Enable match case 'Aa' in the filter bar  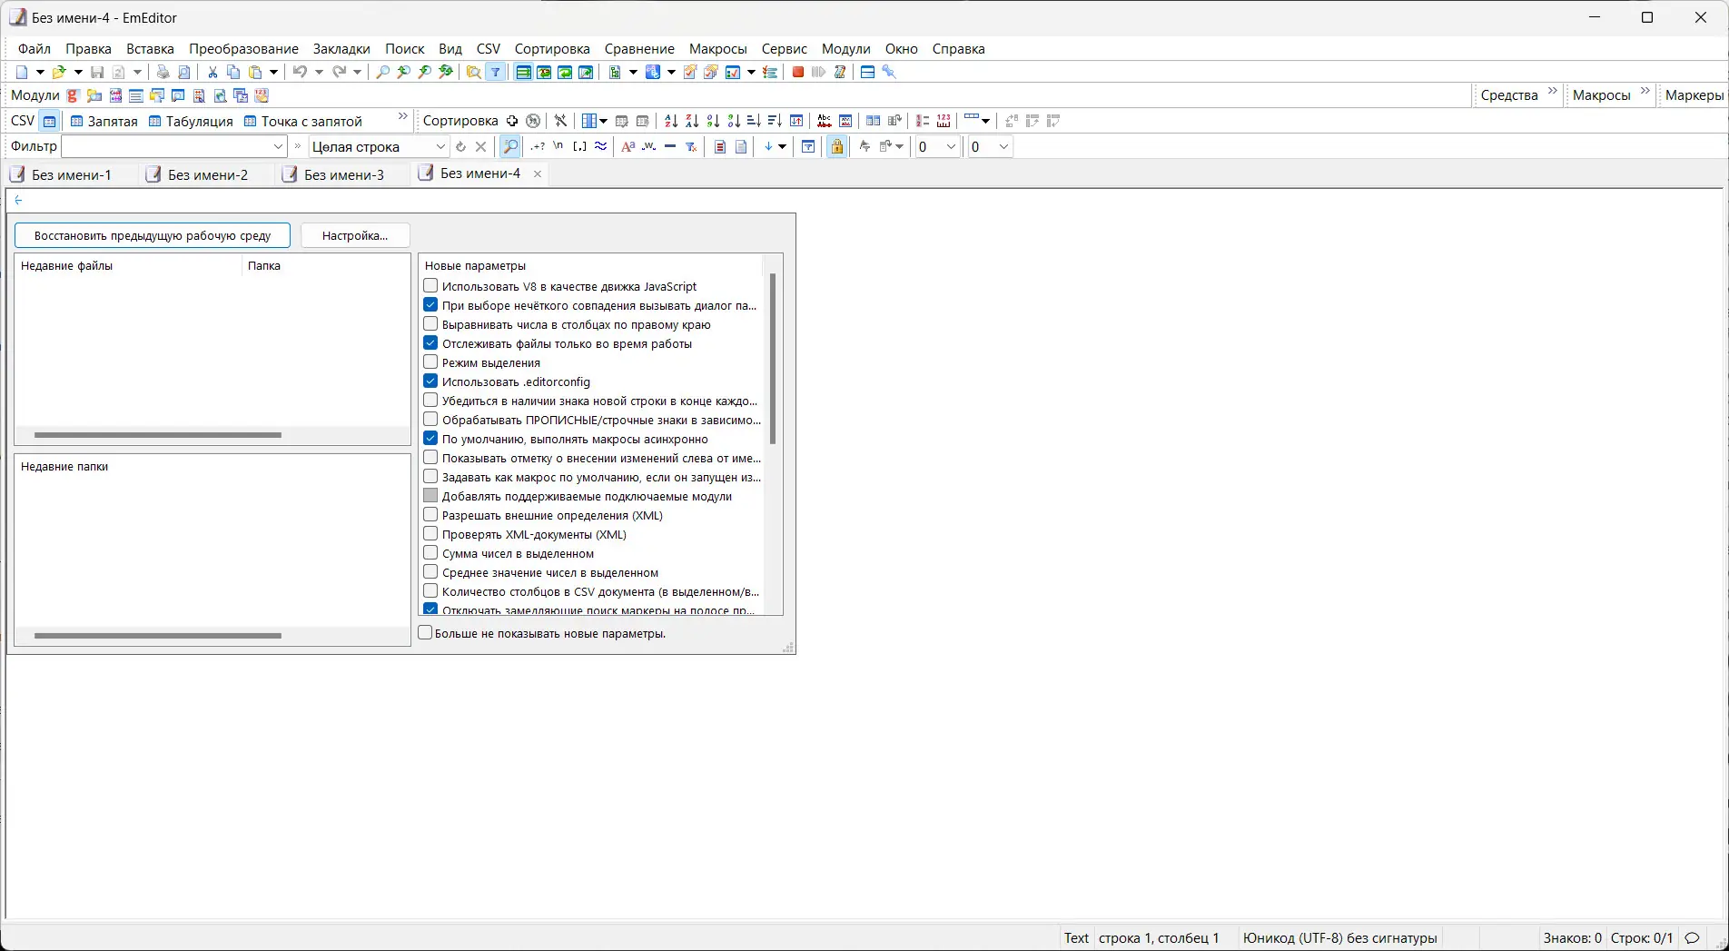pos(627,146)
